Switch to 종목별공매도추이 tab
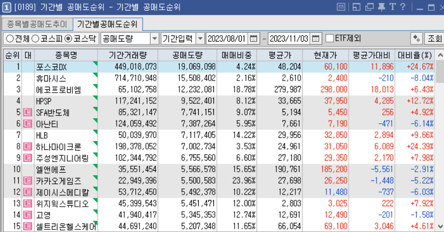Viewport: 444px width, 232px height. point(37,24)
